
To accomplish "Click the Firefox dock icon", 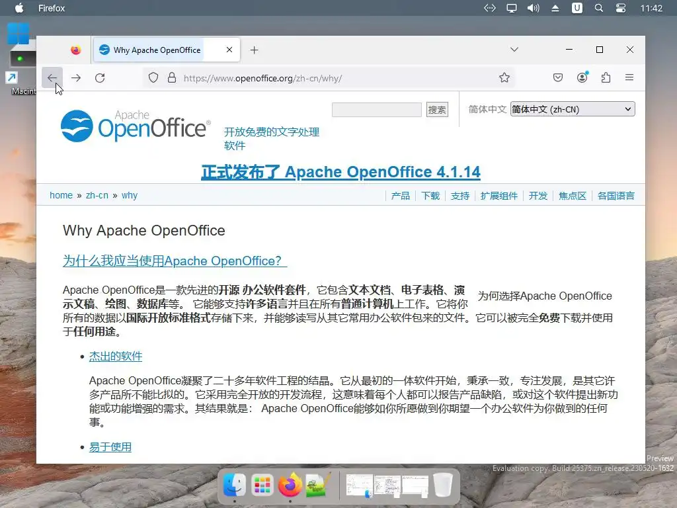I will 290,485.
